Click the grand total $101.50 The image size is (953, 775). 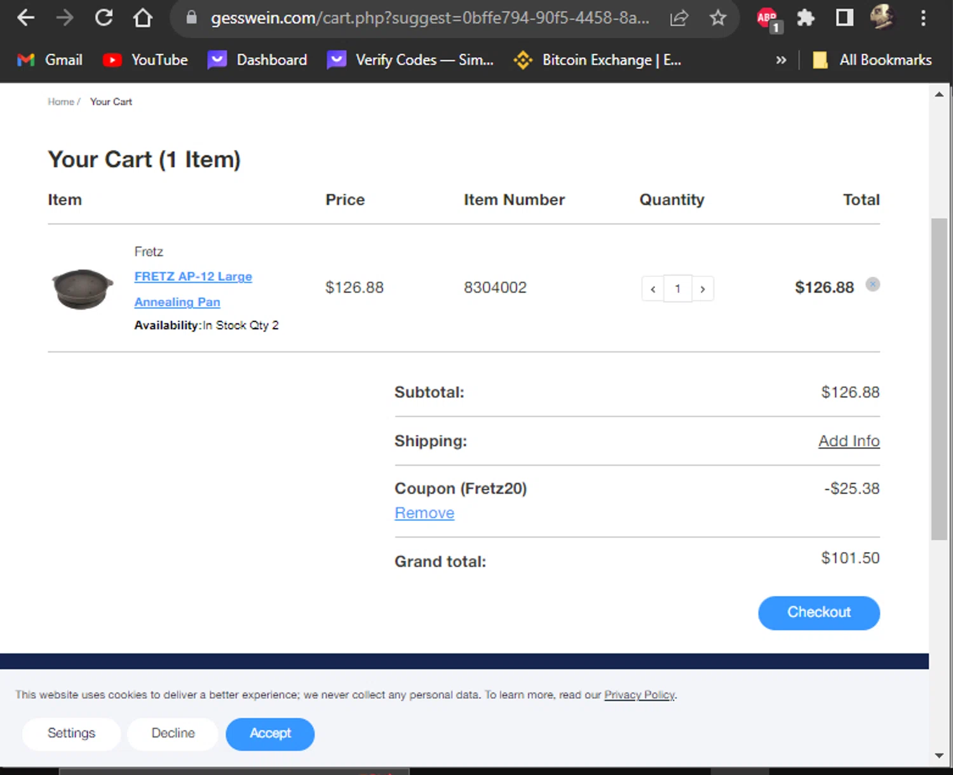[x=850, y=558]
